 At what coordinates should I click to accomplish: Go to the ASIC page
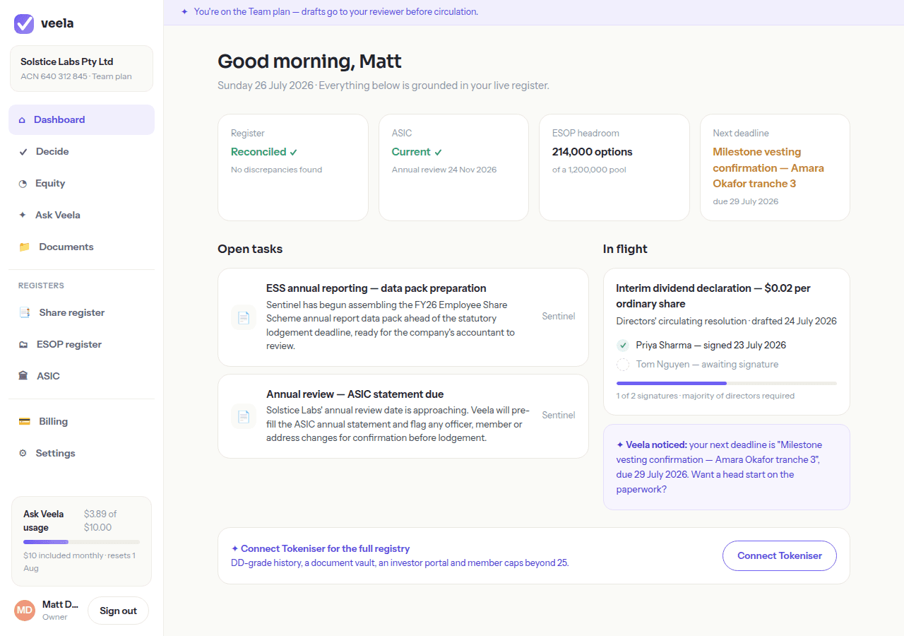click(81, 376)
